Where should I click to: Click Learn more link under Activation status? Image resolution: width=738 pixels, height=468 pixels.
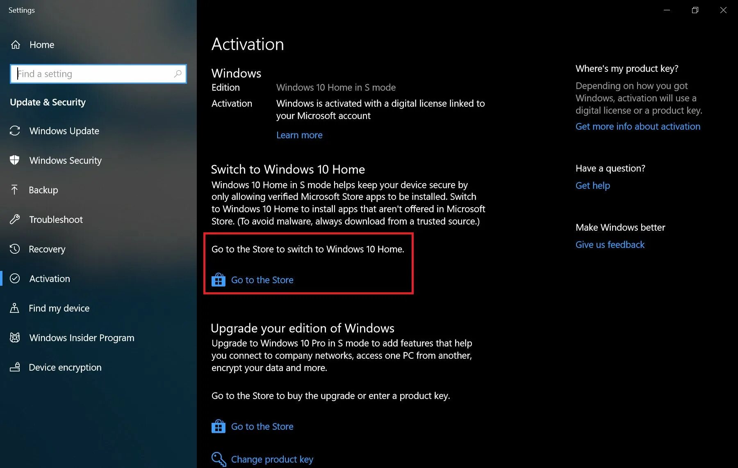pos(299,135)
